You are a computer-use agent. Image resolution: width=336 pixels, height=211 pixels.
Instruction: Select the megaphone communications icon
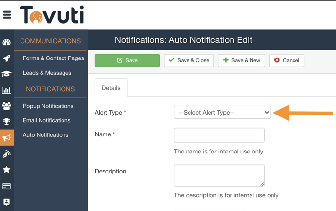(7, 138)
